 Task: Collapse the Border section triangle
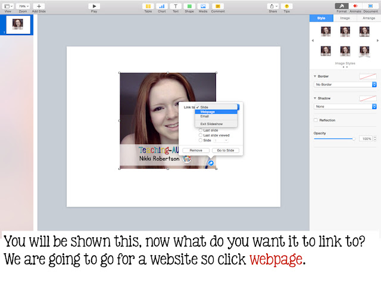[315, 76]
